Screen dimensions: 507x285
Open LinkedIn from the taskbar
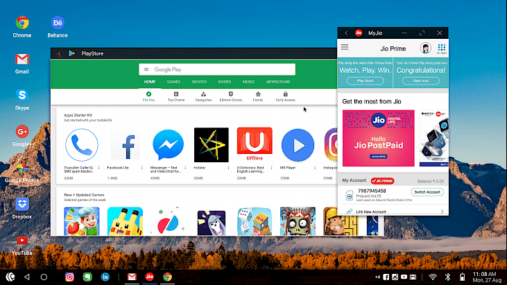pyautogui.click(x=105, y=277)
